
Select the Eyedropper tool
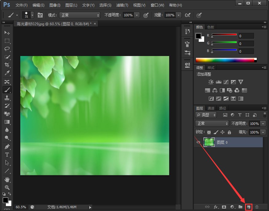pyautogui.click(x=7, y=73)
